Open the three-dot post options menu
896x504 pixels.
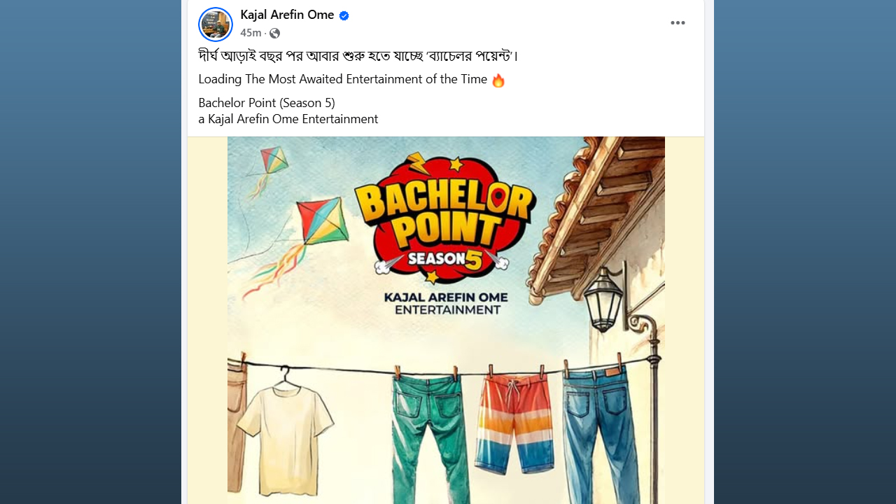[678, 23]
